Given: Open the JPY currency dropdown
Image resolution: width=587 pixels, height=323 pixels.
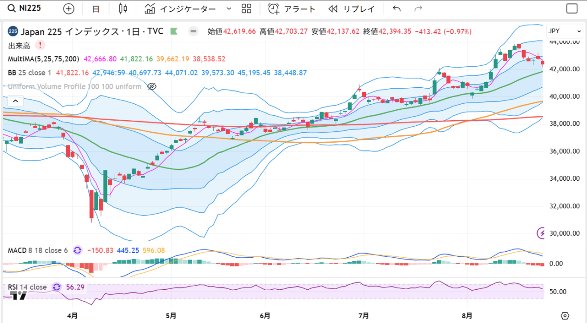Looking at the screenshot, I should point(564,31).
